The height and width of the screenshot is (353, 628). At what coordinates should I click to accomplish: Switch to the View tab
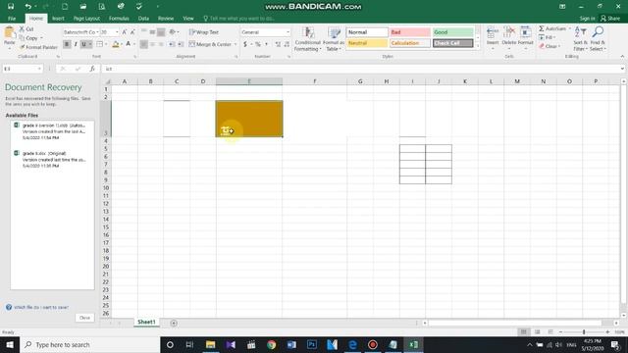[187, 19]
